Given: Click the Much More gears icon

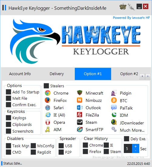Looking at the screenshot, I should tap(114, 129).
